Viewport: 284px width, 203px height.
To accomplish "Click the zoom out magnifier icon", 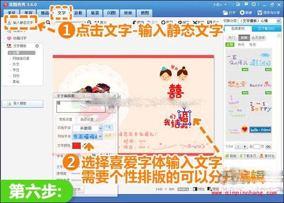I will (48, 22).
